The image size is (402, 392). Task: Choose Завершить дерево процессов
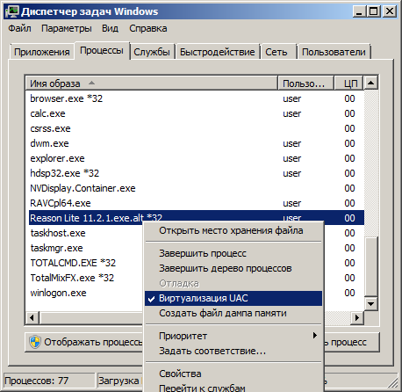233,268
